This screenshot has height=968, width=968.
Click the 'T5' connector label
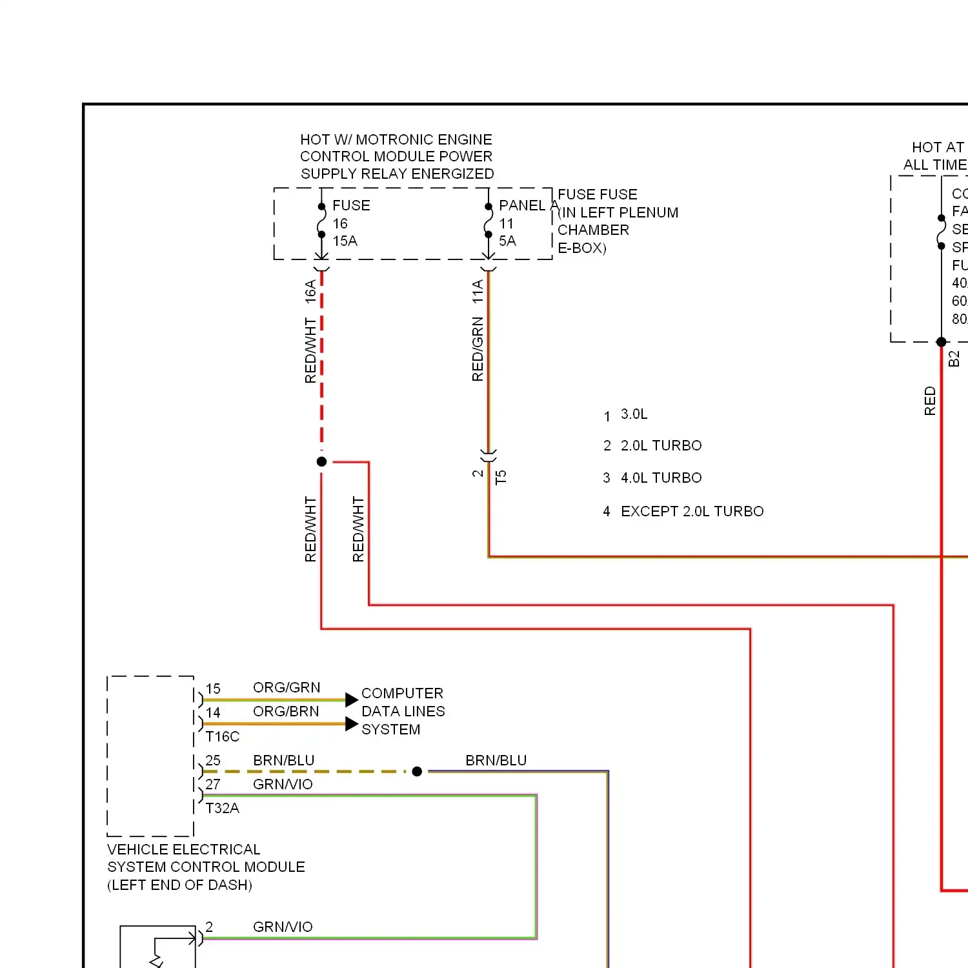pyautogui.click(x=501, y=478)
